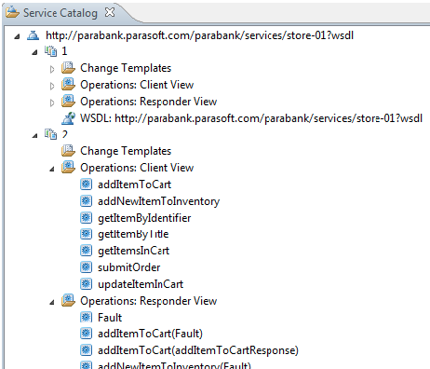This screenshot has height=369, width=430.
Task: Expand Change Templates under version 1
Action: [x=52, y=69]
